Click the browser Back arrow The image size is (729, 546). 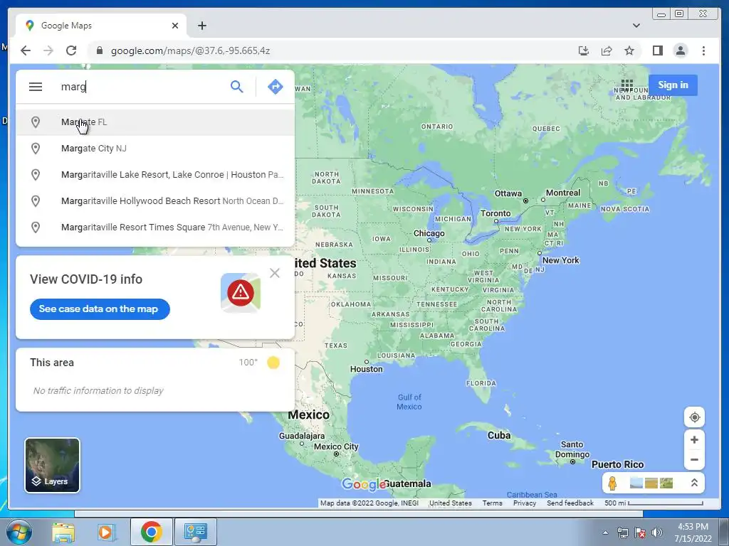26,50
